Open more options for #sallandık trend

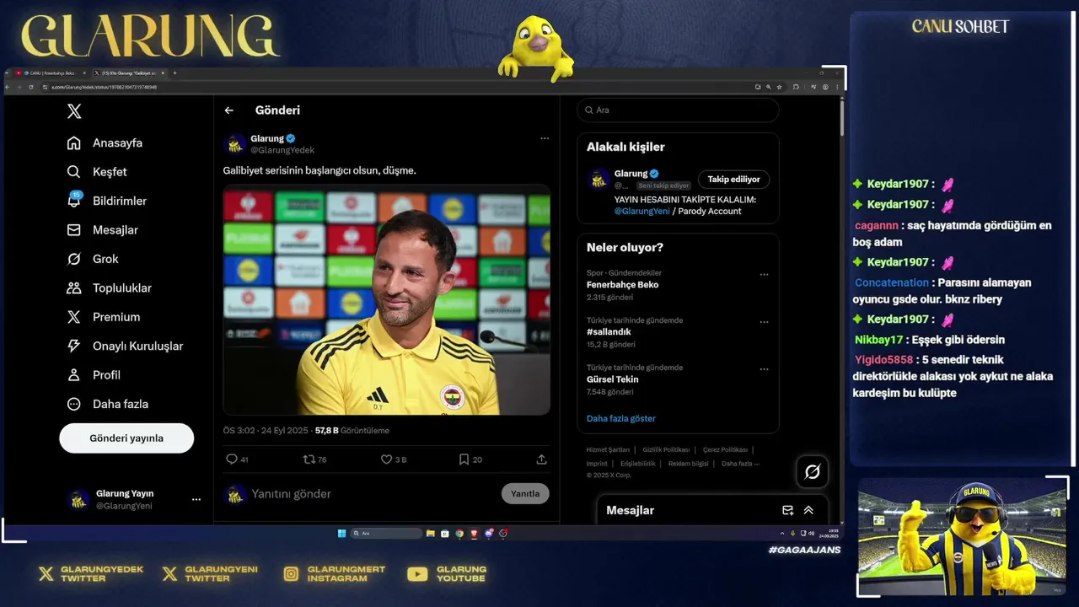point(764,321)
